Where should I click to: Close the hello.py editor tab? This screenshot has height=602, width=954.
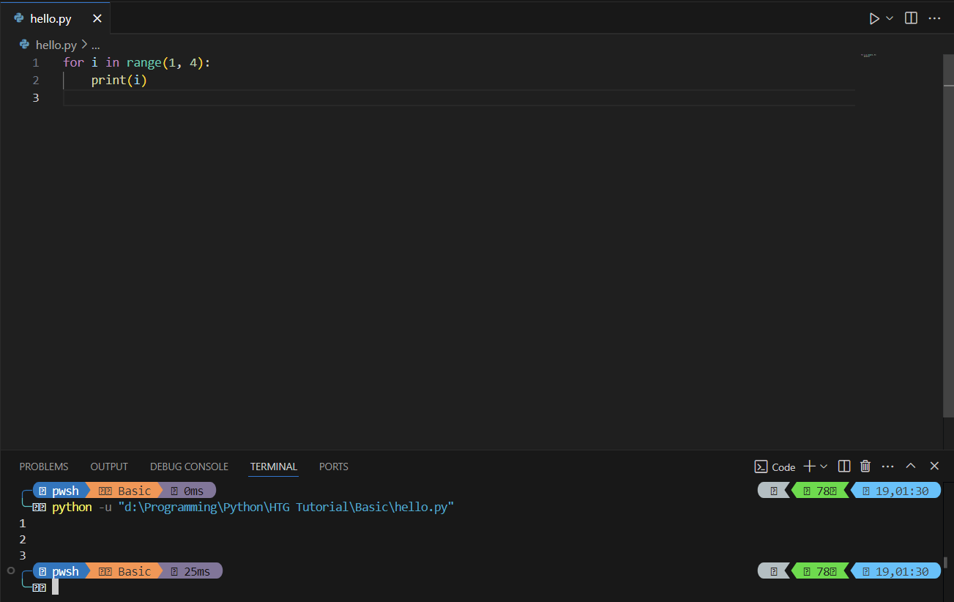click(x=97, y=18)
